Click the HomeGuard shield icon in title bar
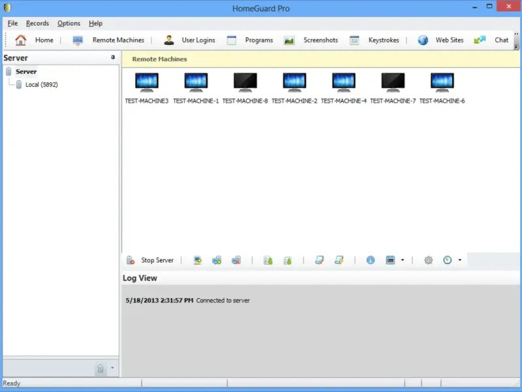 [x=7, y=7]
